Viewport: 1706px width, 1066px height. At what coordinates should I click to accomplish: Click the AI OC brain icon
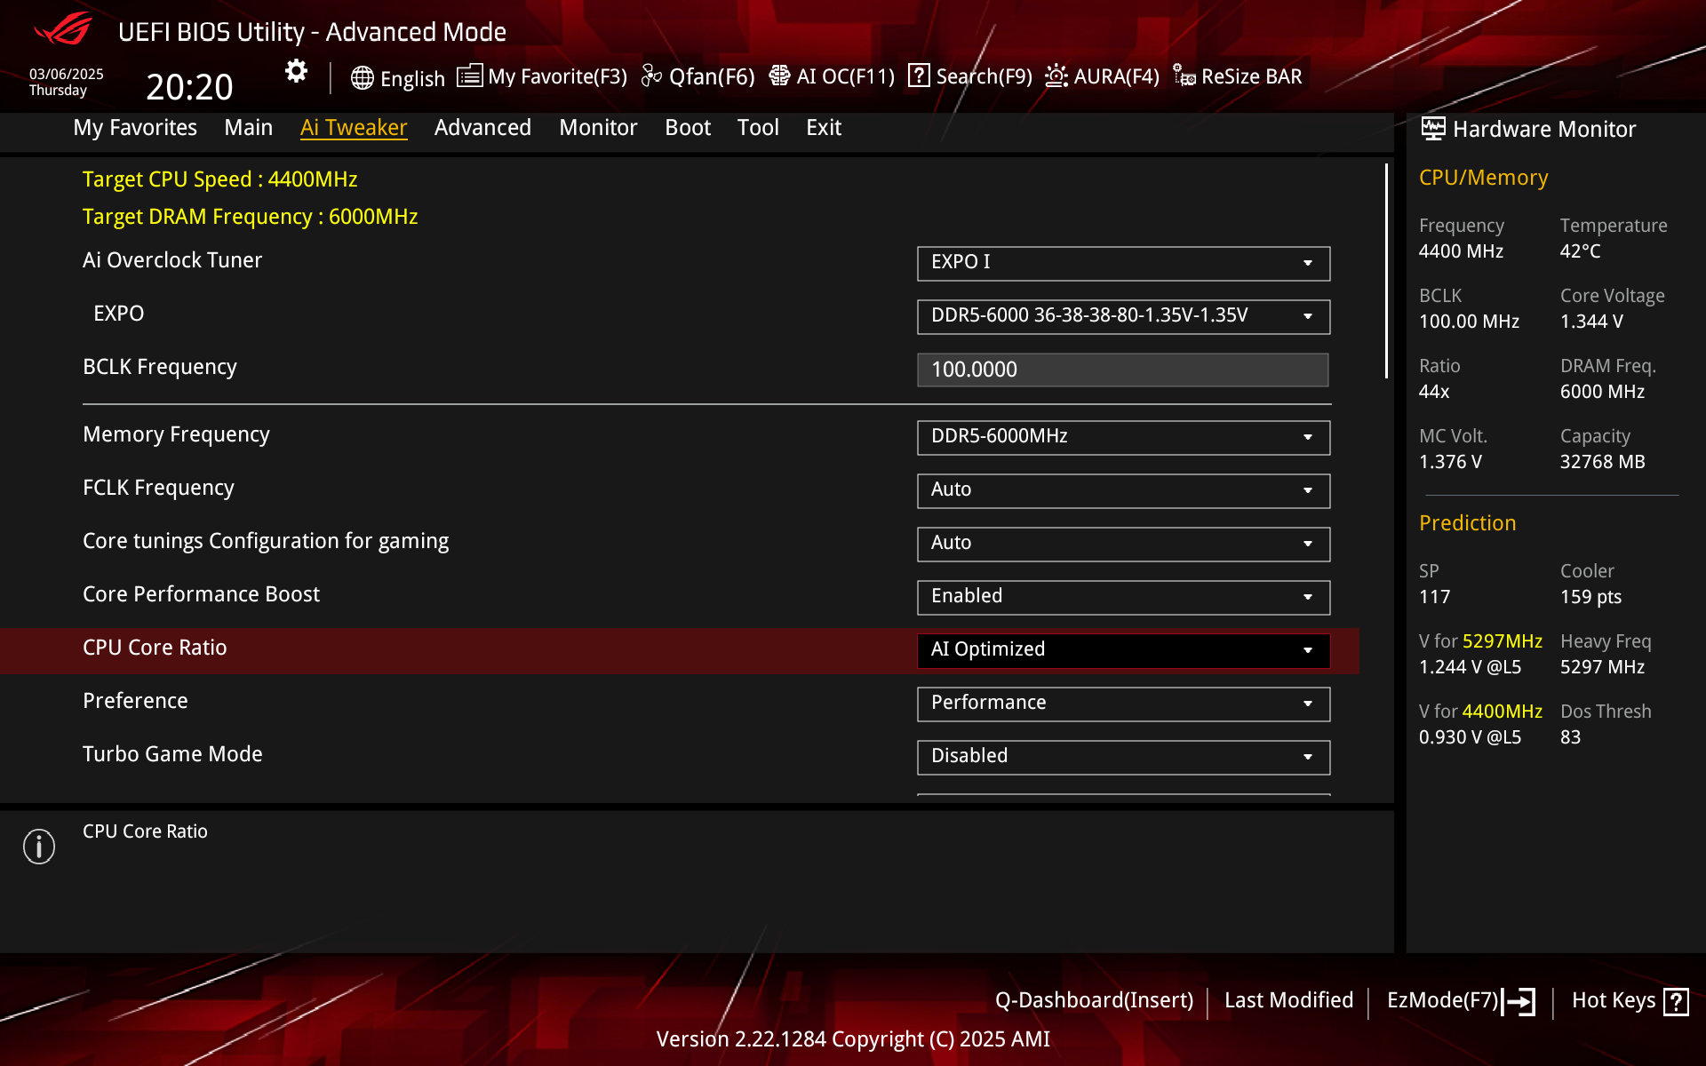pos(779,76)
